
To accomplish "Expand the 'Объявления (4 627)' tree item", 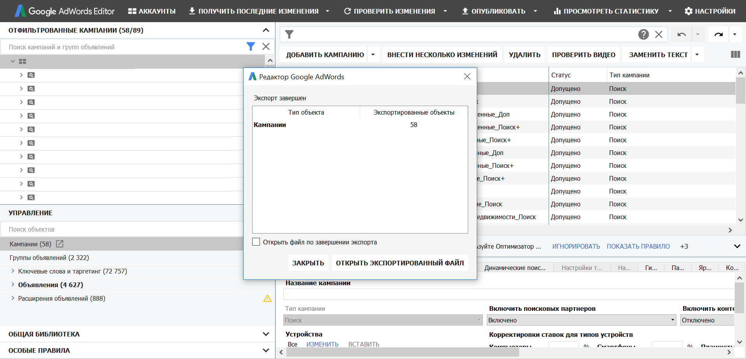I will pos(13,284).
